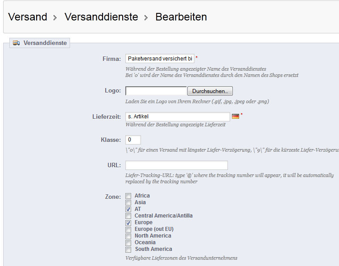
Task: Open the Versand breadcrumb link
Action: tap(28, 17)
